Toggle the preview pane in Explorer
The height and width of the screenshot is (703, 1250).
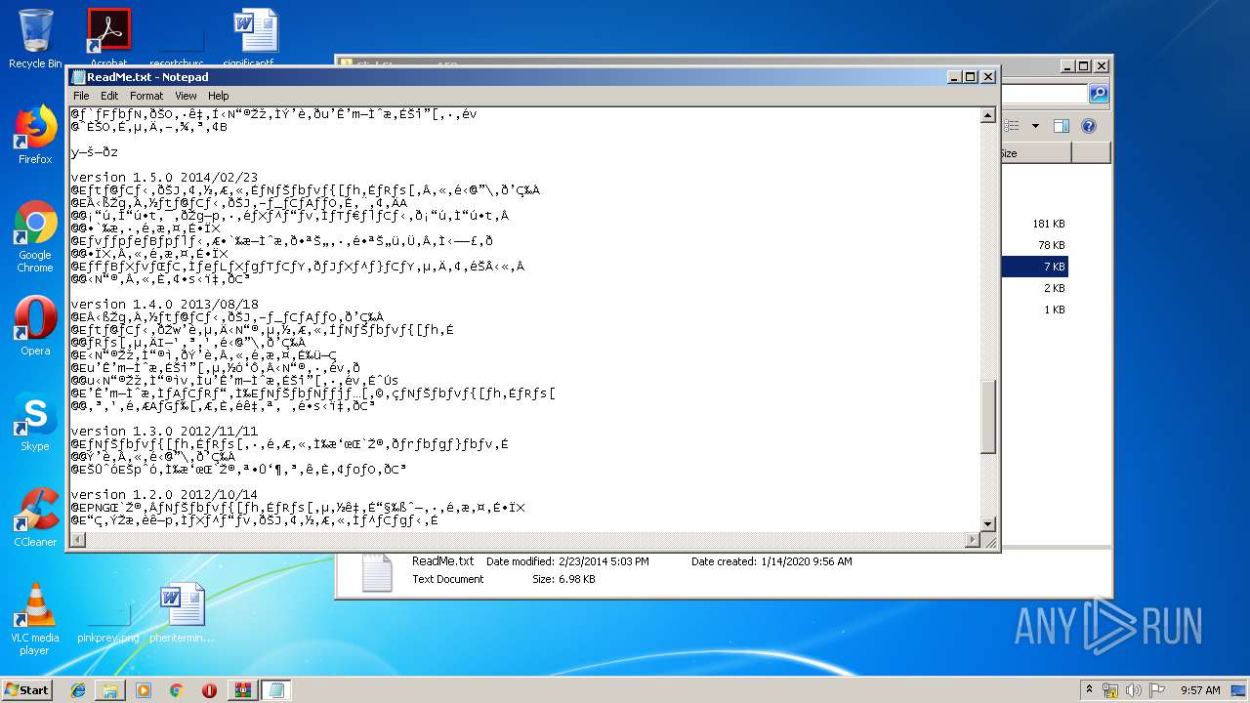[x=1062, y=126]
